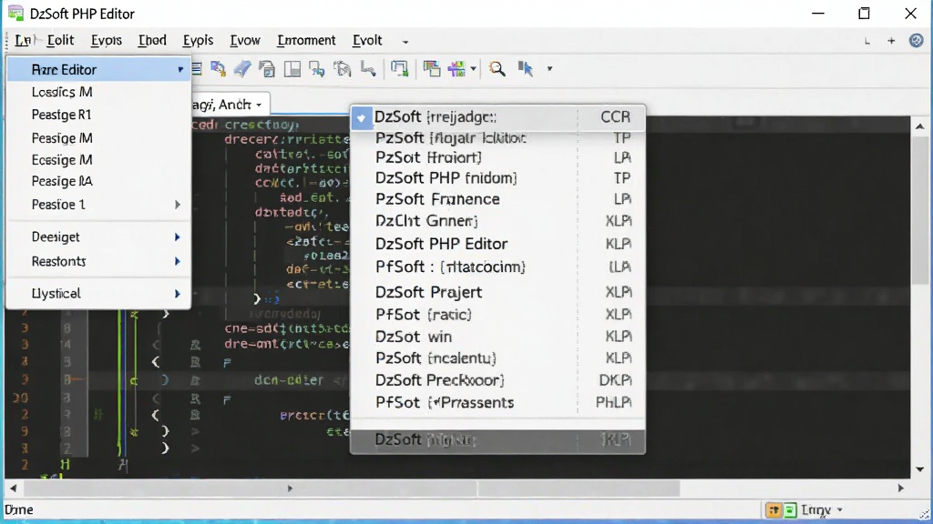Click the document with key toolbar icon
The width and height of the screenshot is (933, 524).
tap(218, 69)
